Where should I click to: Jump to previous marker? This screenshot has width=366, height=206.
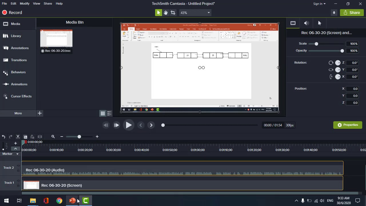point(140,125)
